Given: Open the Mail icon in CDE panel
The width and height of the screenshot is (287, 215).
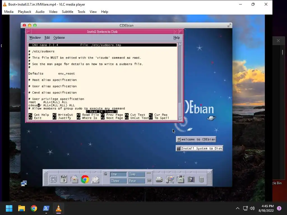Looking at the screenshot, I should 95,180.
